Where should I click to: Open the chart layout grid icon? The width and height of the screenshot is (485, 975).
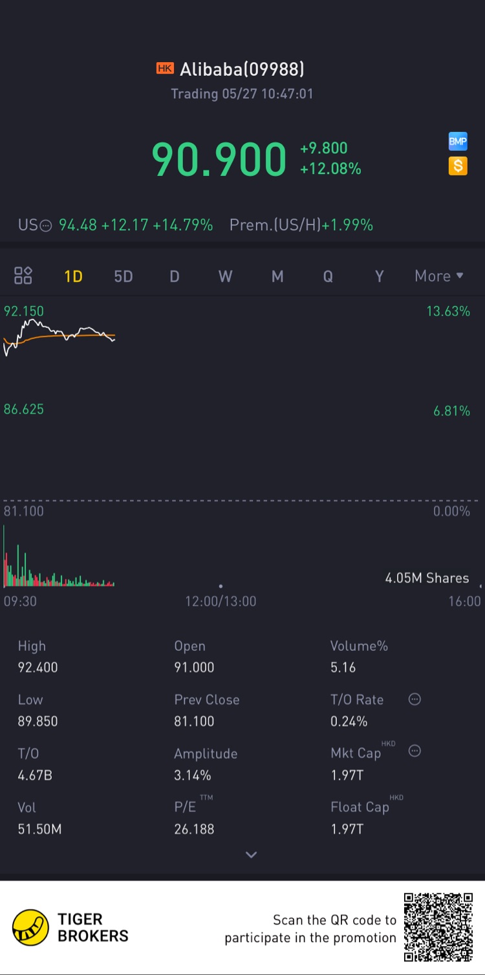click(23, 276)
